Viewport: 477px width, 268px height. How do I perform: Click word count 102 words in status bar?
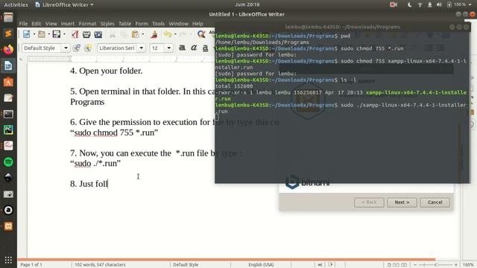click(x=100, y=265)
